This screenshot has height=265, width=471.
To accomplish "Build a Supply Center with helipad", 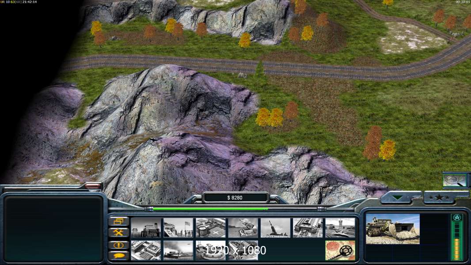I will tap(211, 227).
